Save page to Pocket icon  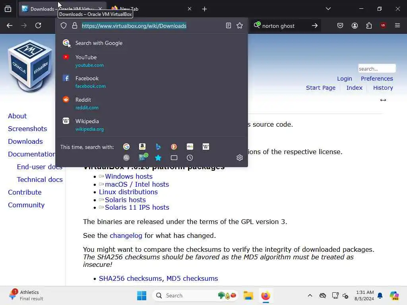[x=340, y=25]
